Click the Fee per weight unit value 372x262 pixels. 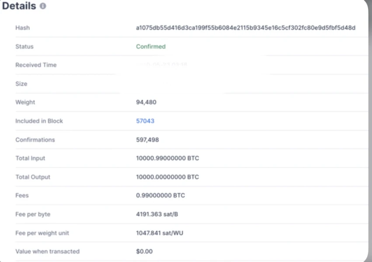coord(160,233)
